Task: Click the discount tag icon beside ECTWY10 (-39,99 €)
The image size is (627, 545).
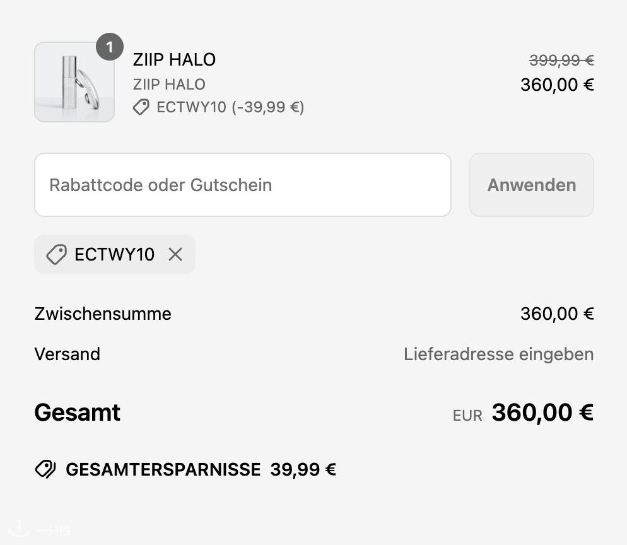Action: click(x=141, y=107)
